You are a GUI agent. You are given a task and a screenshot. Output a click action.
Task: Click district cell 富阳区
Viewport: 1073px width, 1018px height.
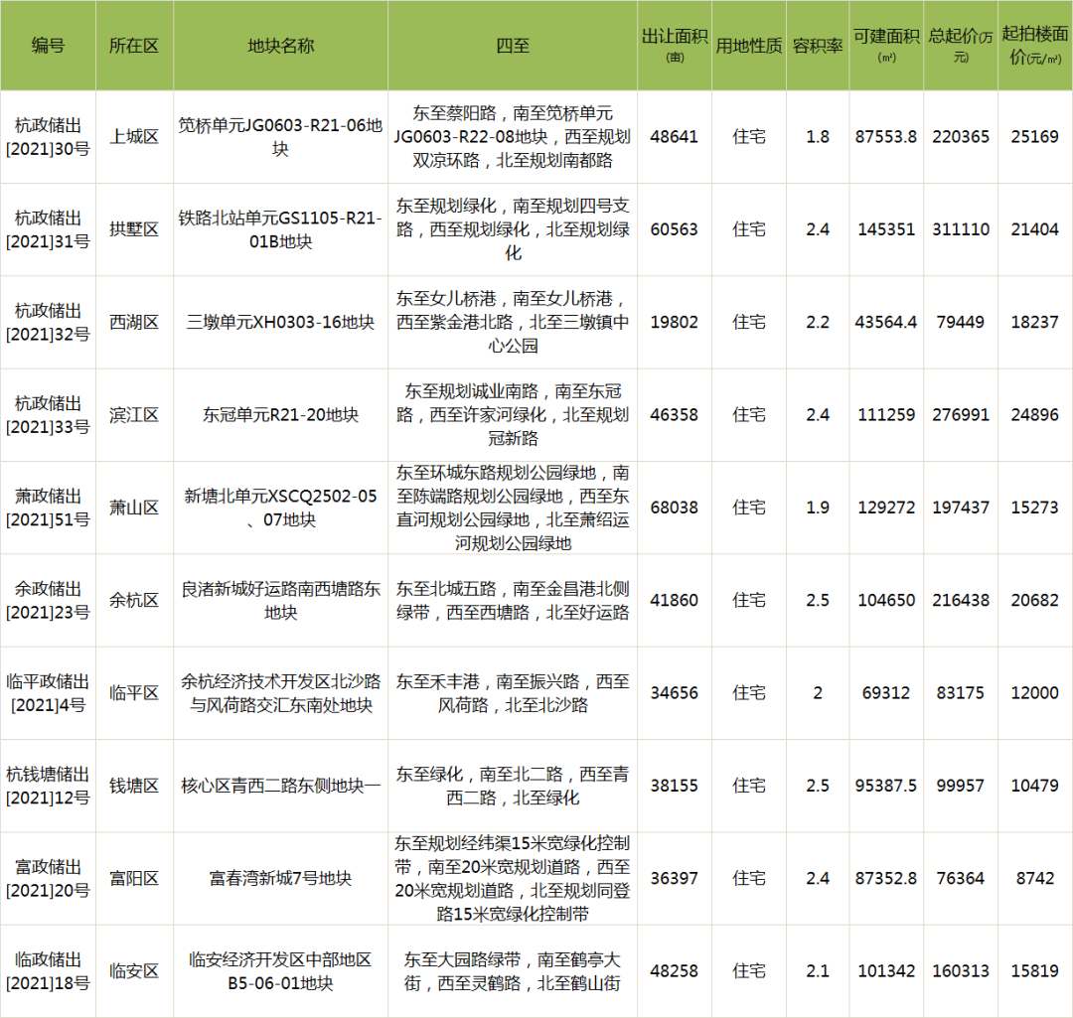click(134, 878)
